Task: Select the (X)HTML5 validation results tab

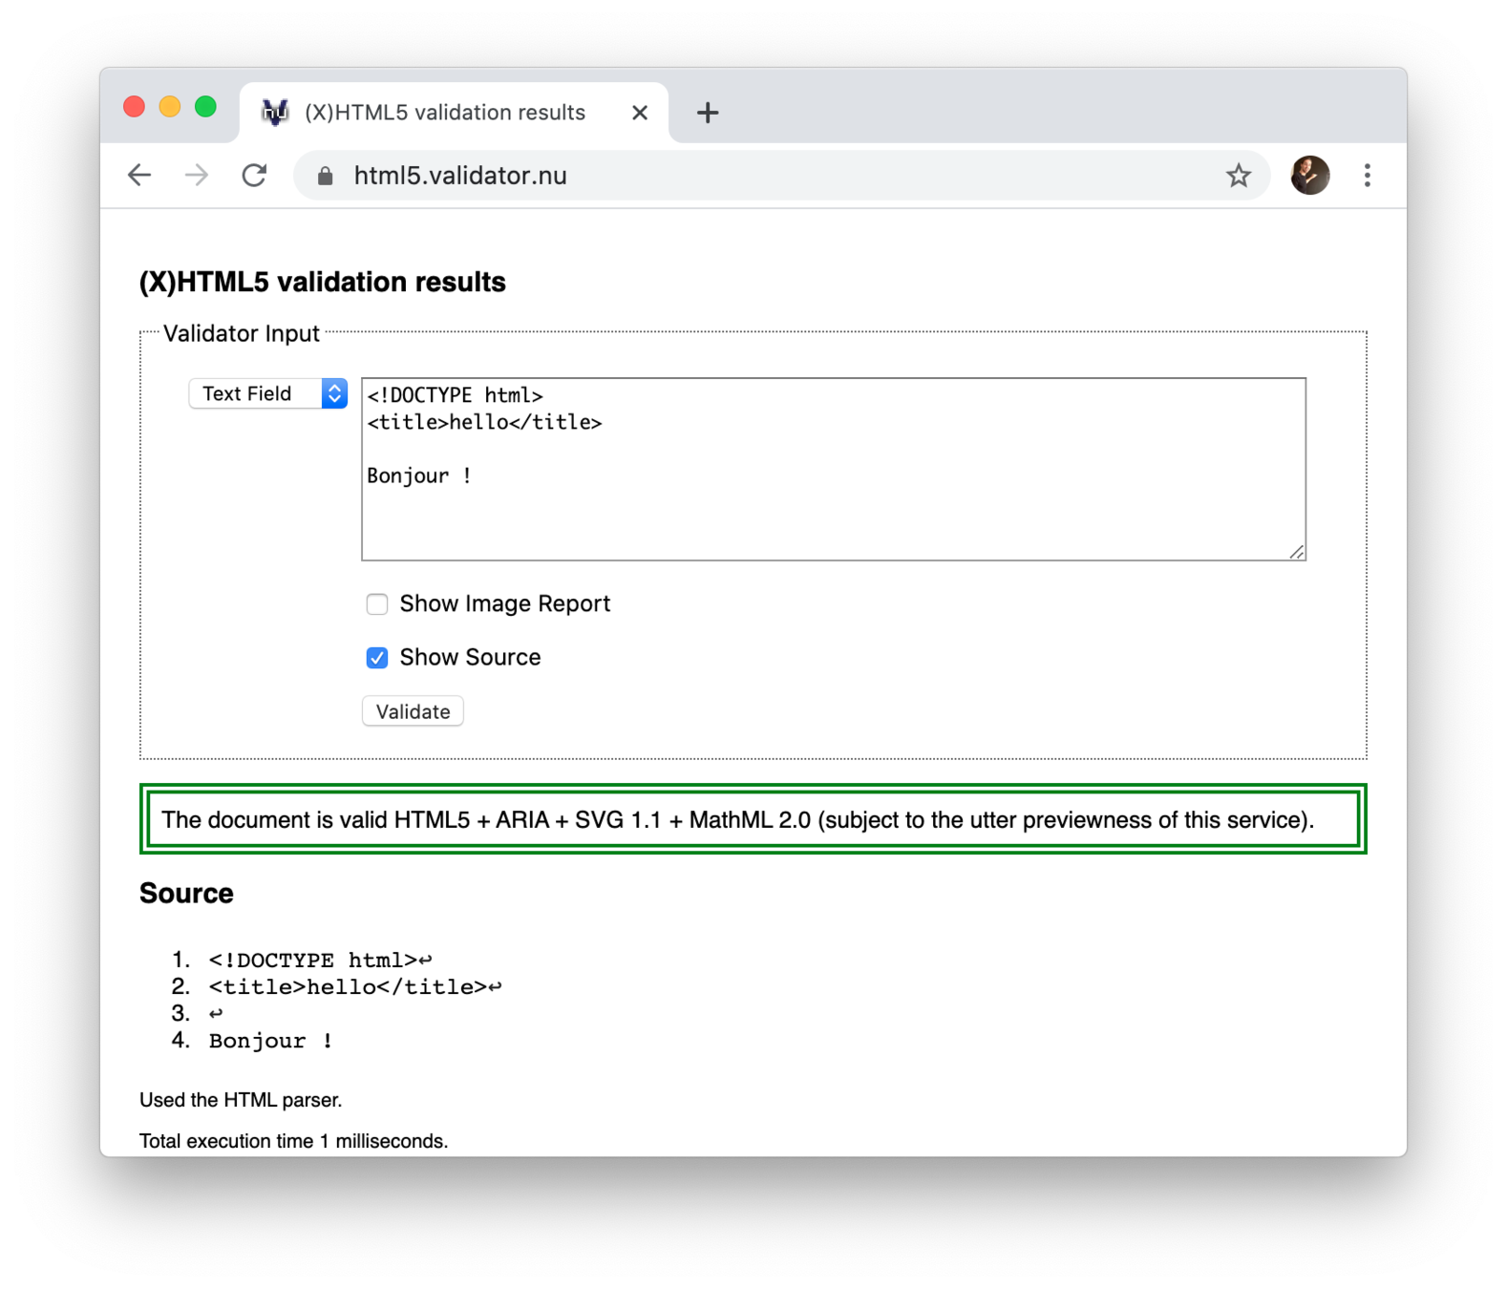Action: [445, 113]
